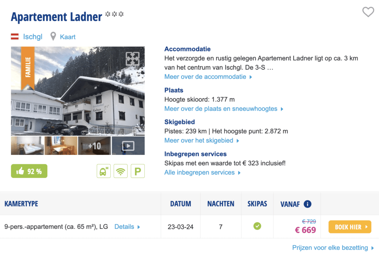Play the accommodation video thumbnail
Screen dimensions: 379x257
click(128, 146)
